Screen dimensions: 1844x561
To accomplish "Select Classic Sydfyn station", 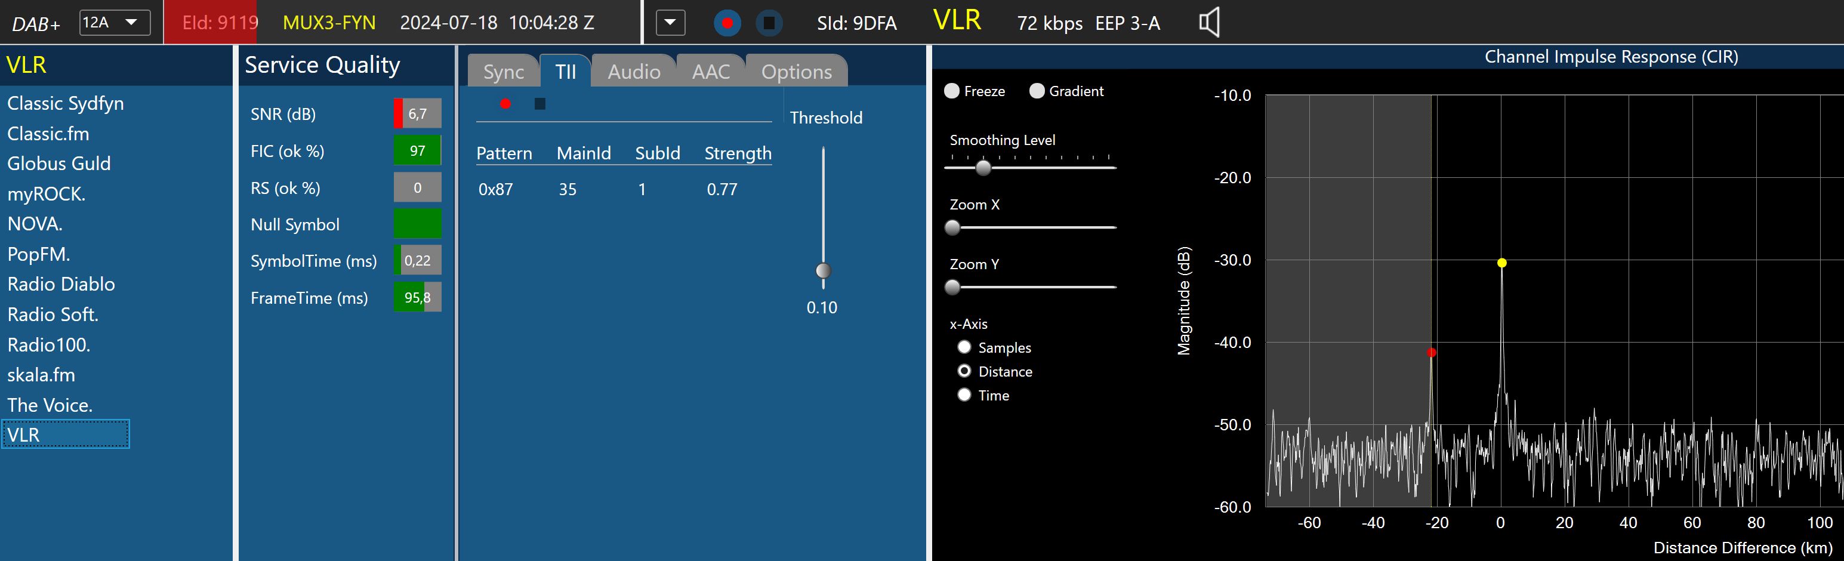I will (65, 103).
